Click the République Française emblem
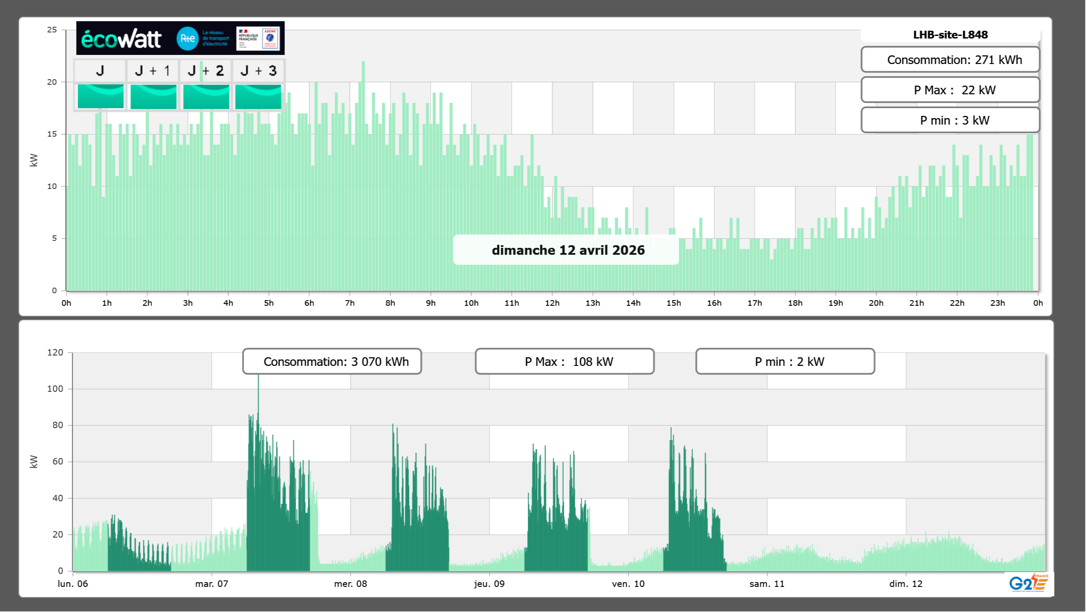This screenshot has width=1086, height=612. pyautogui.click(x=248, y=38)
